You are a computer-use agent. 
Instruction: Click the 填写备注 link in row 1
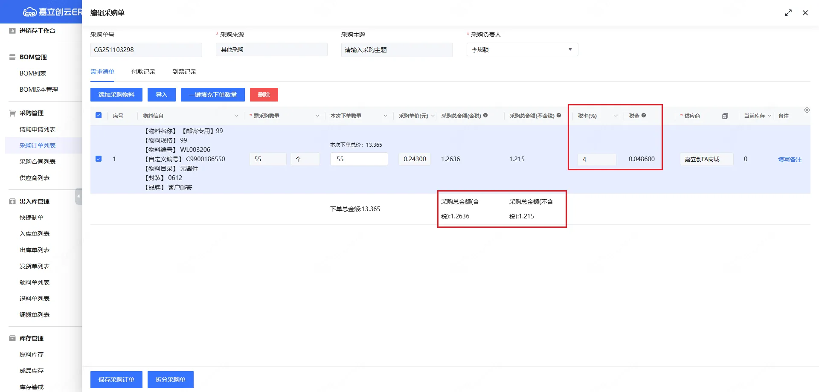tap(790, 159)
